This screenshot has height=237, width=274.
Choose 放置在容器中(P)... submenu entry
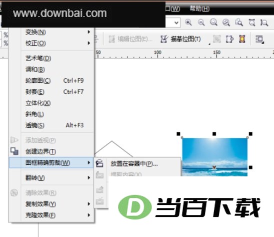pyautogui.click(x=137, y=164)
